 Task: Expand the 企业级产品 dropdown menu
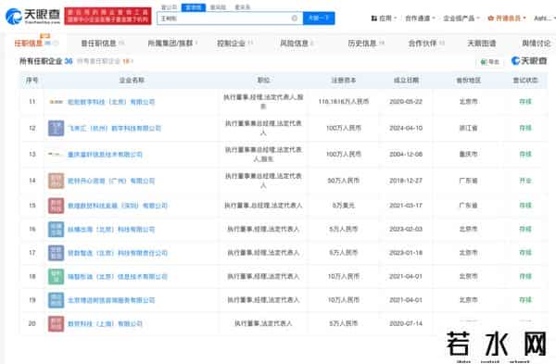tap(461, 19)
